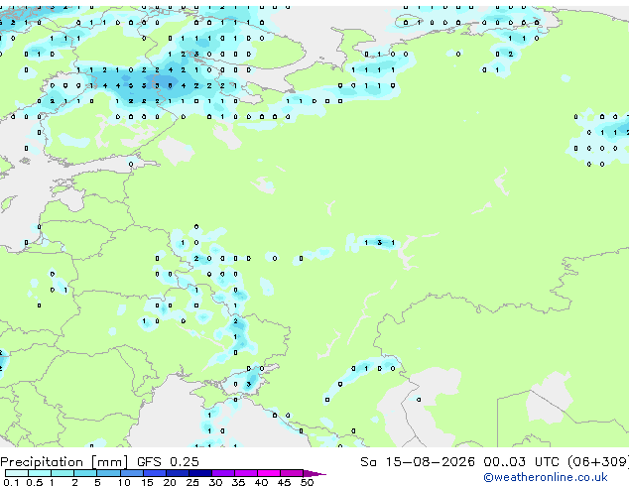Viewport: 629px width, 486px height.
Task: Click the arrow tip ending the legend bar
Action: tap(314, 473)
